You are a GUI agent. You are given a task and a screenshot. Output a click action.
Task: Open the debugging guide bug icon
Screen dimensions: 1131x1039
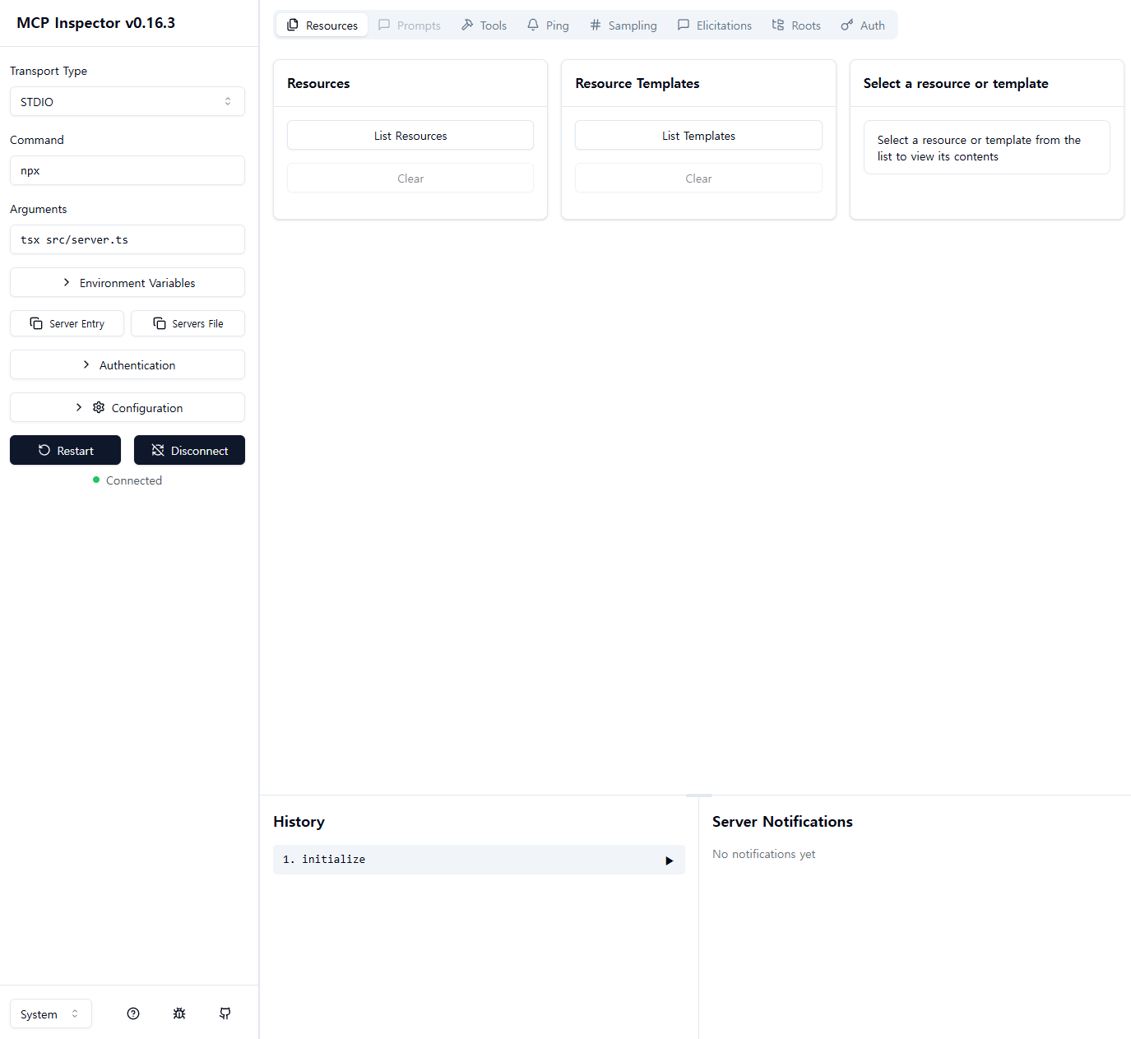pos(179,1013)
